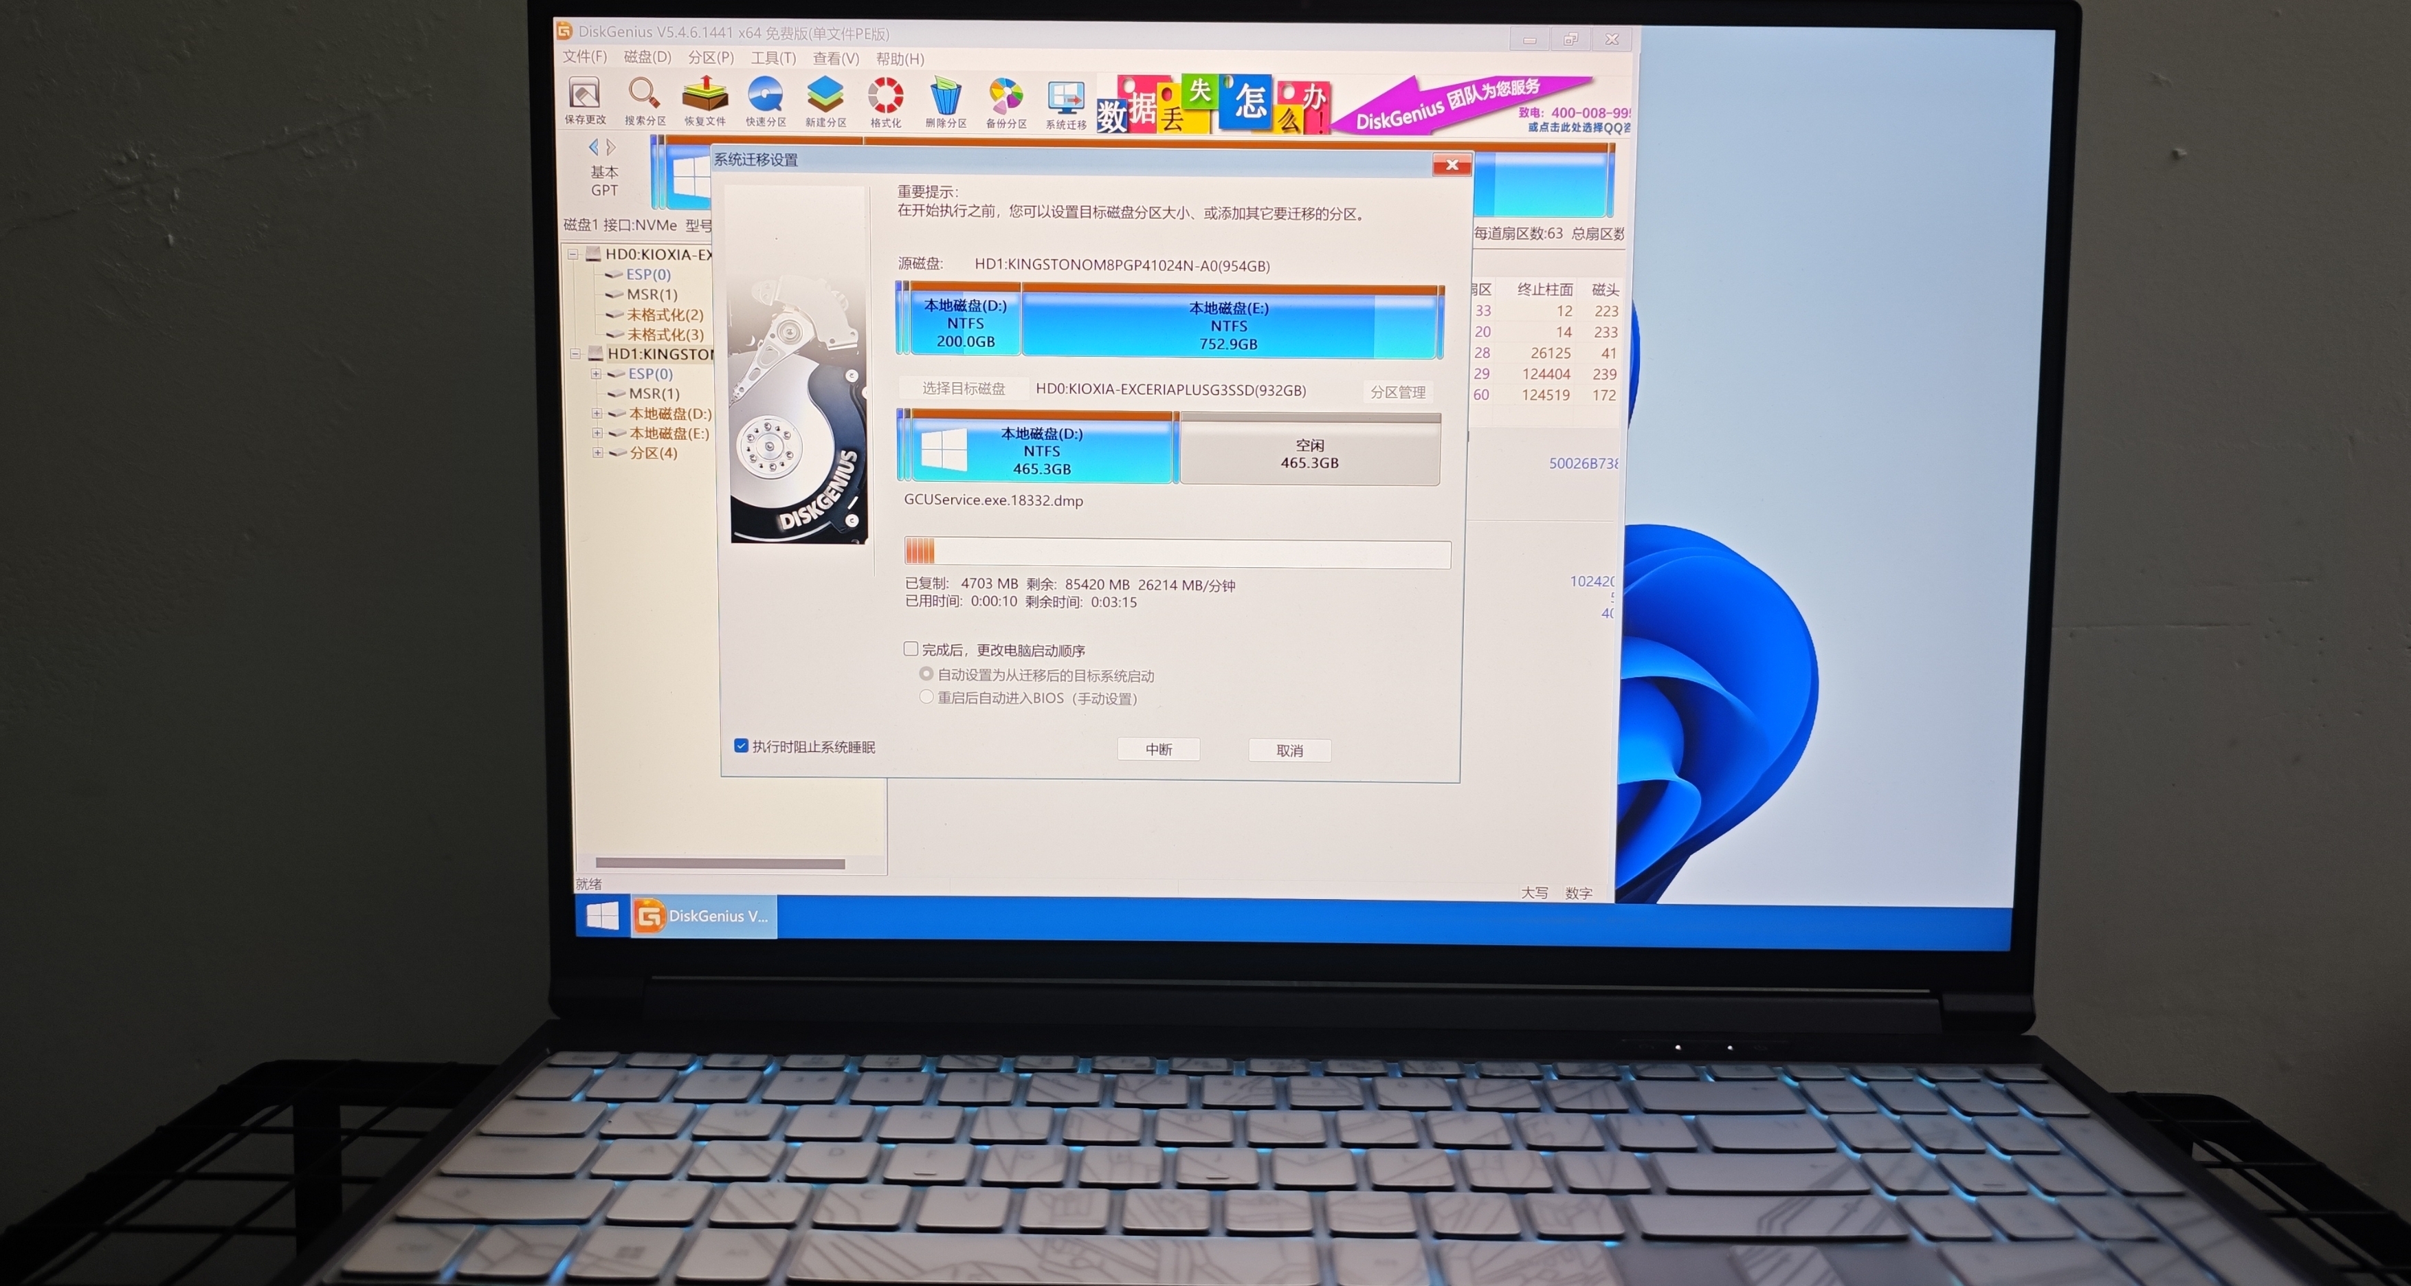The image size is (2411, 1286).
Task: Click the HD1:KINGSTON disk icon in the tree
Action: [595, 354]
